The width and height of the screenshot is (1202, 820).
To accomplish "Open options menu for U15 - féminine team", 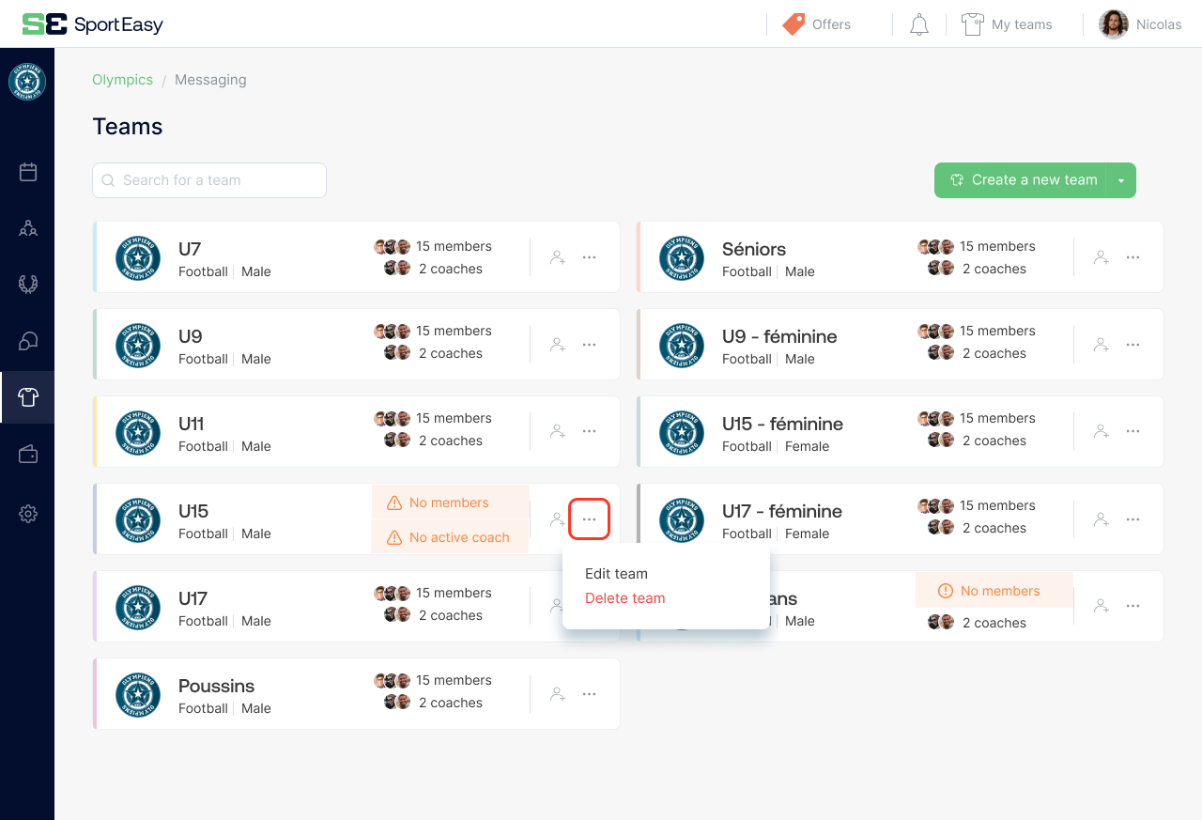I will click(x=1133, y=431).
